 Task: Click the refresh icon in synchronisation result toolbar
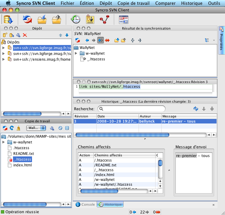pyautogui.click(x=78, y=40)
